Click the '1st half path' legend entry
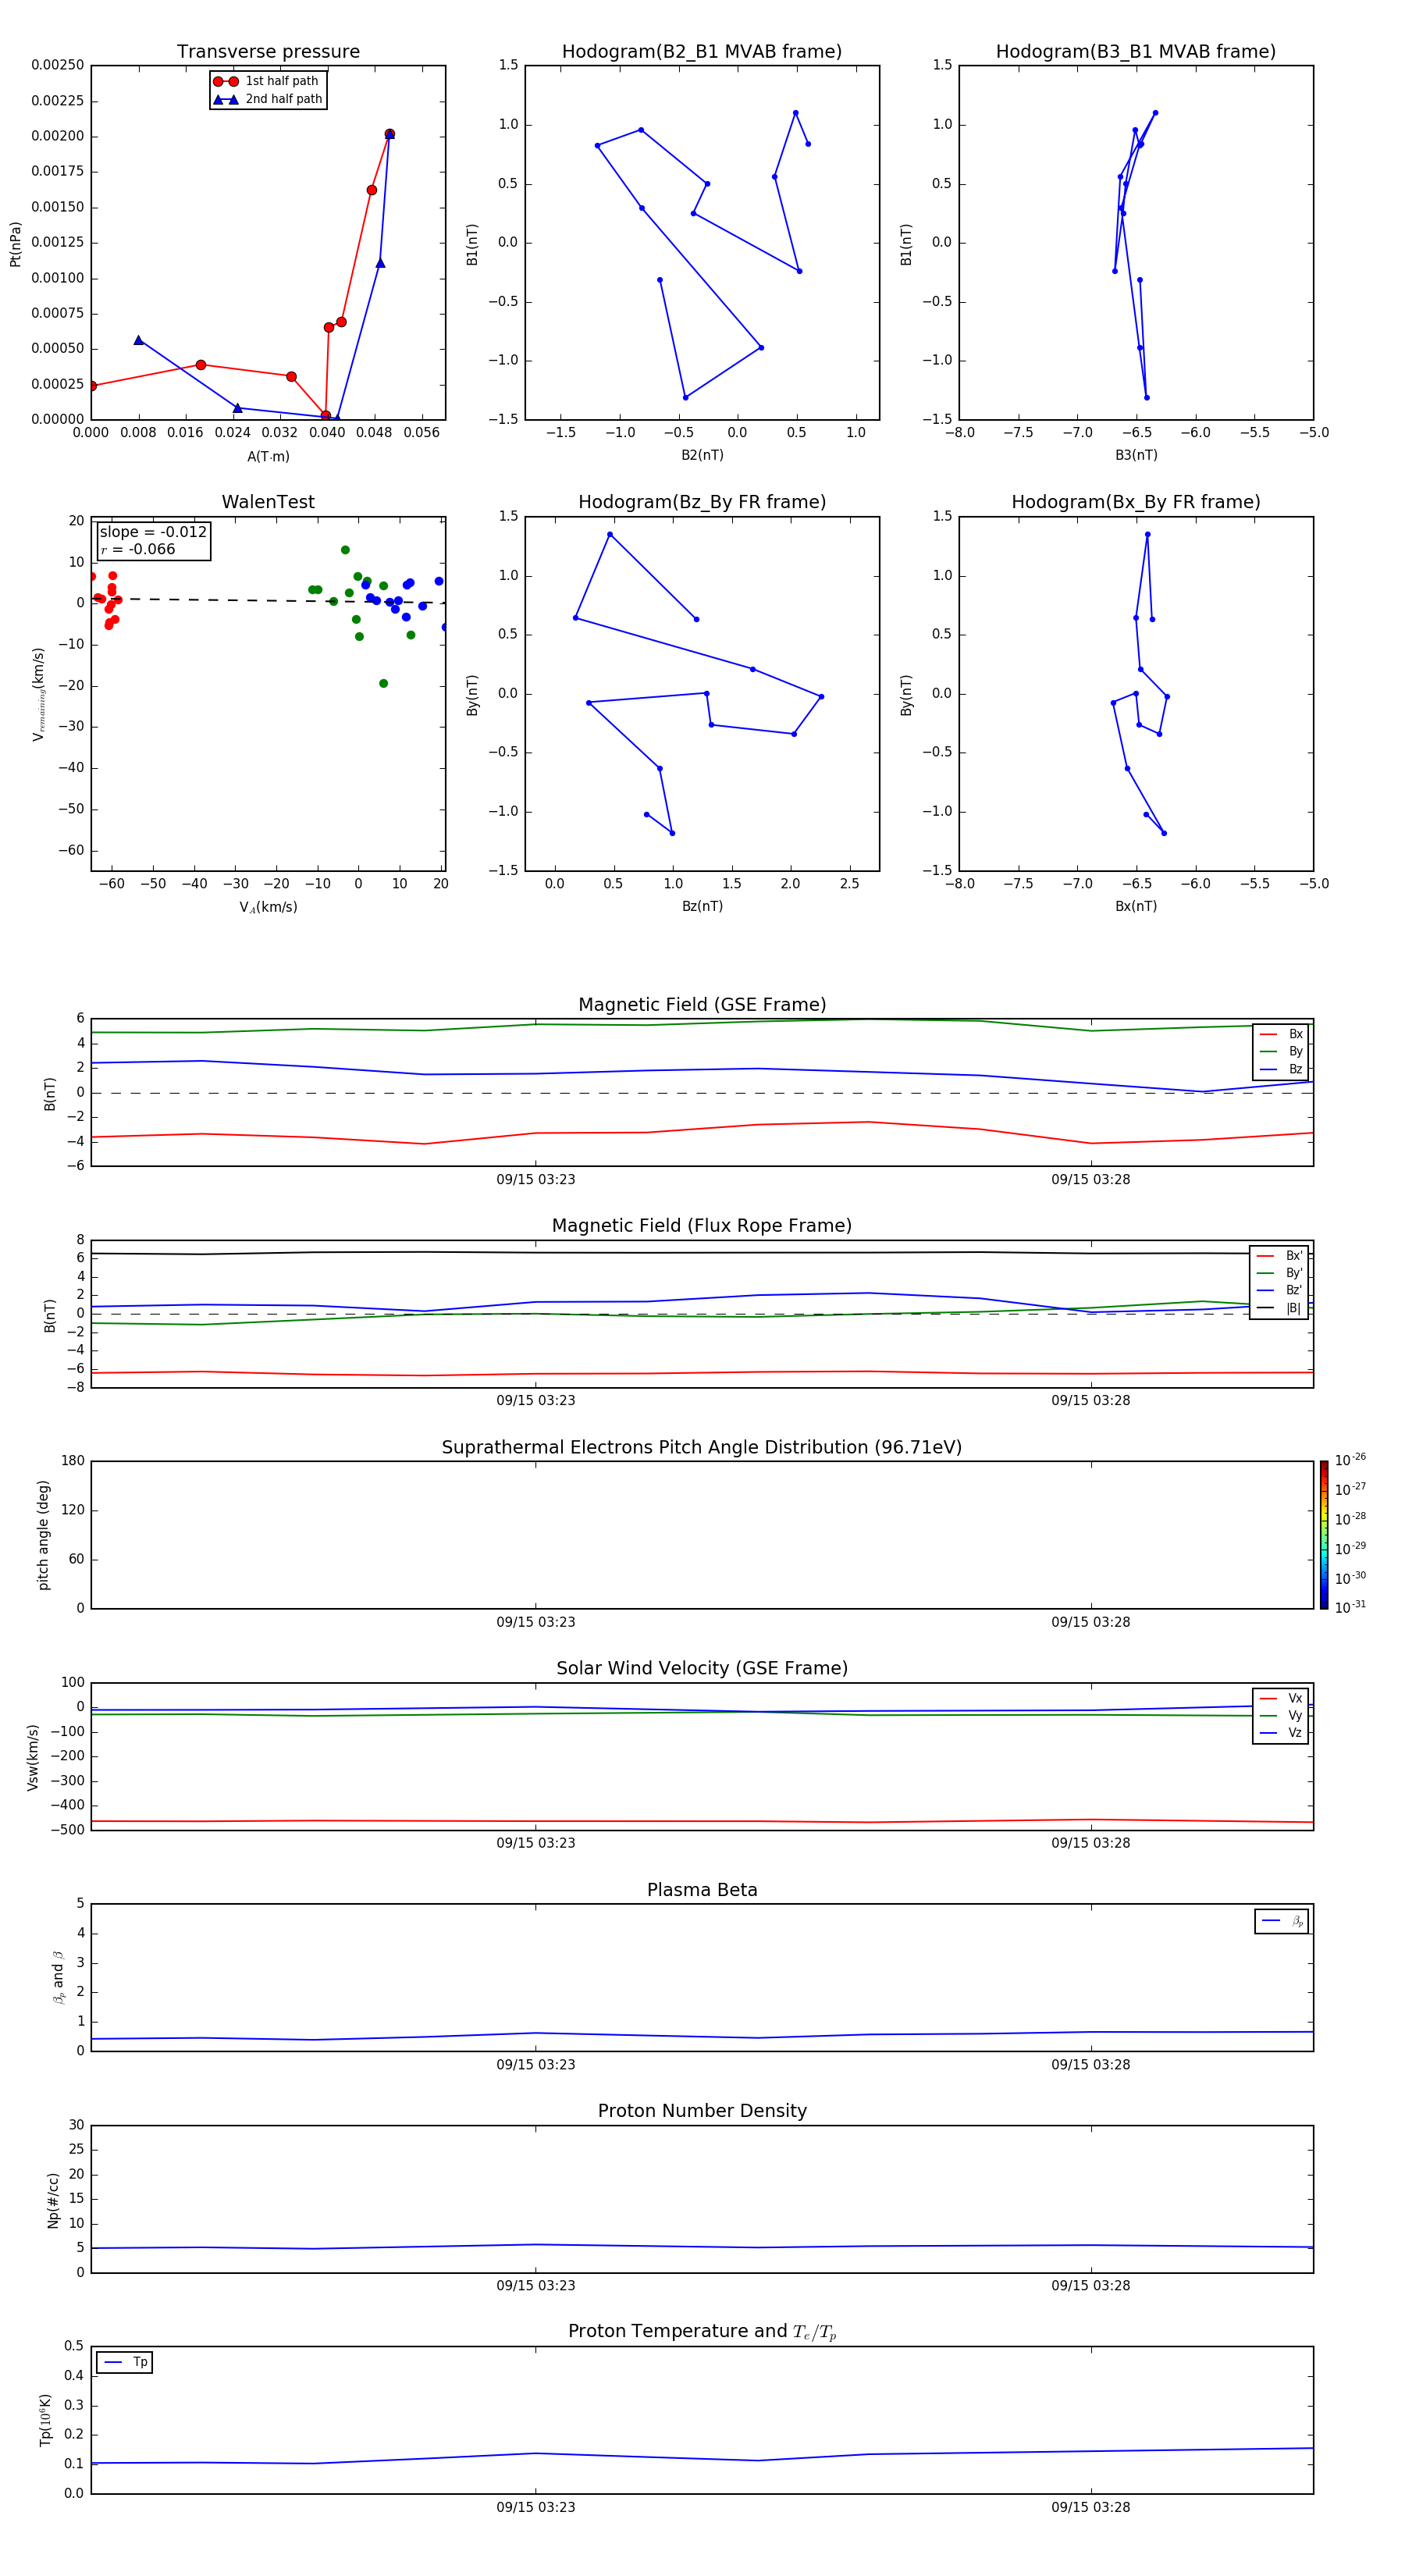 tap(267, 81)
